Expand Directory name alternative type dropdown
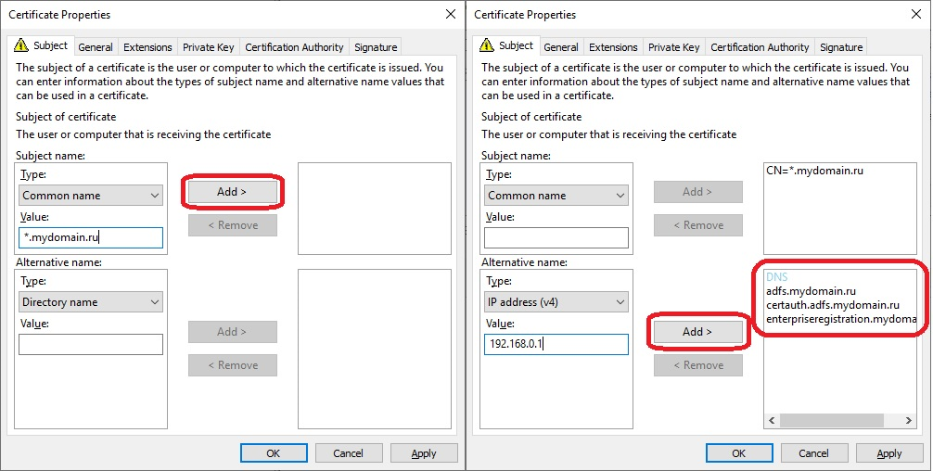933x471 pixels. [x=91, y=302]
